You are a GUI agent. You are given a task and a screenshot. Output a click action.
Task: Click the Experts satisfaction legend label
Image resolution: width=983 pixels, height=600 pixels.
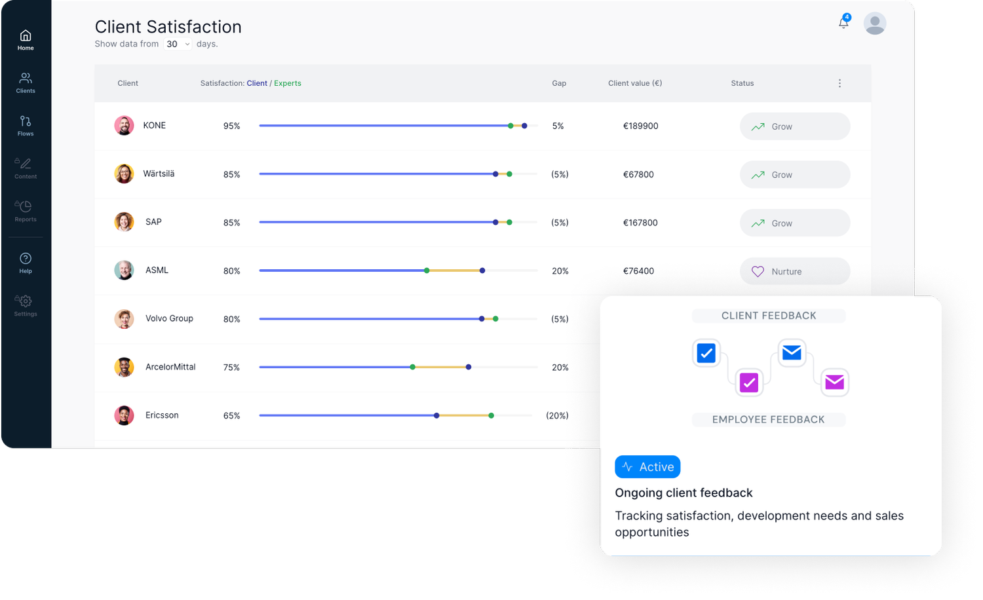(288, 83)
